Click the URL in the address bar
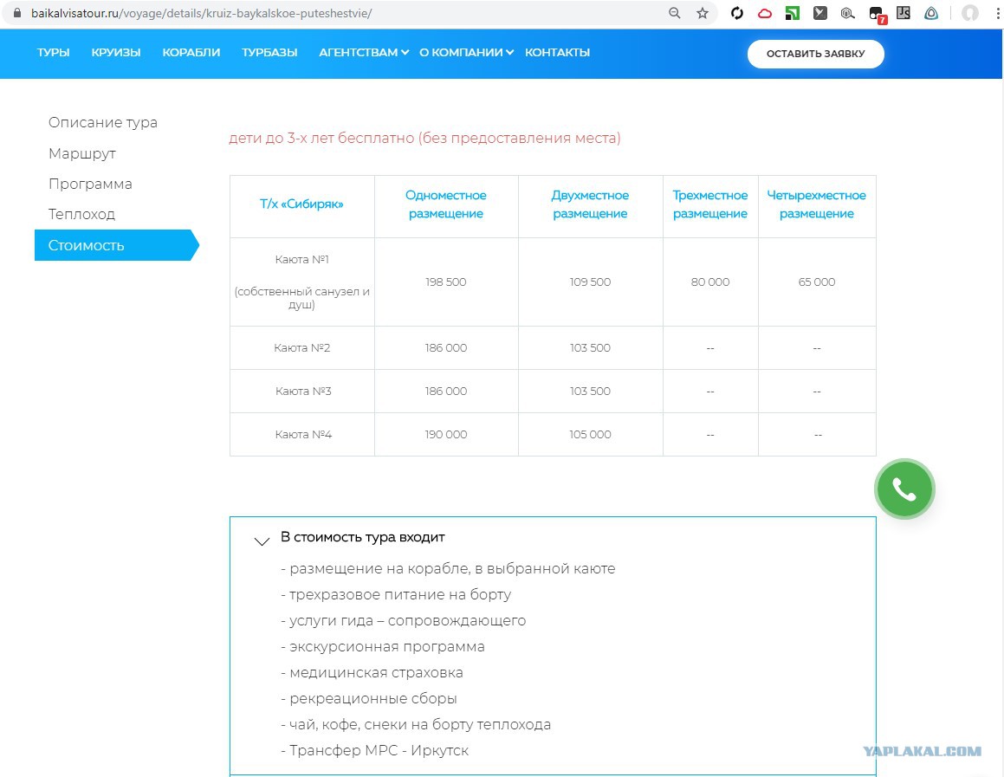 pos(201,13)
